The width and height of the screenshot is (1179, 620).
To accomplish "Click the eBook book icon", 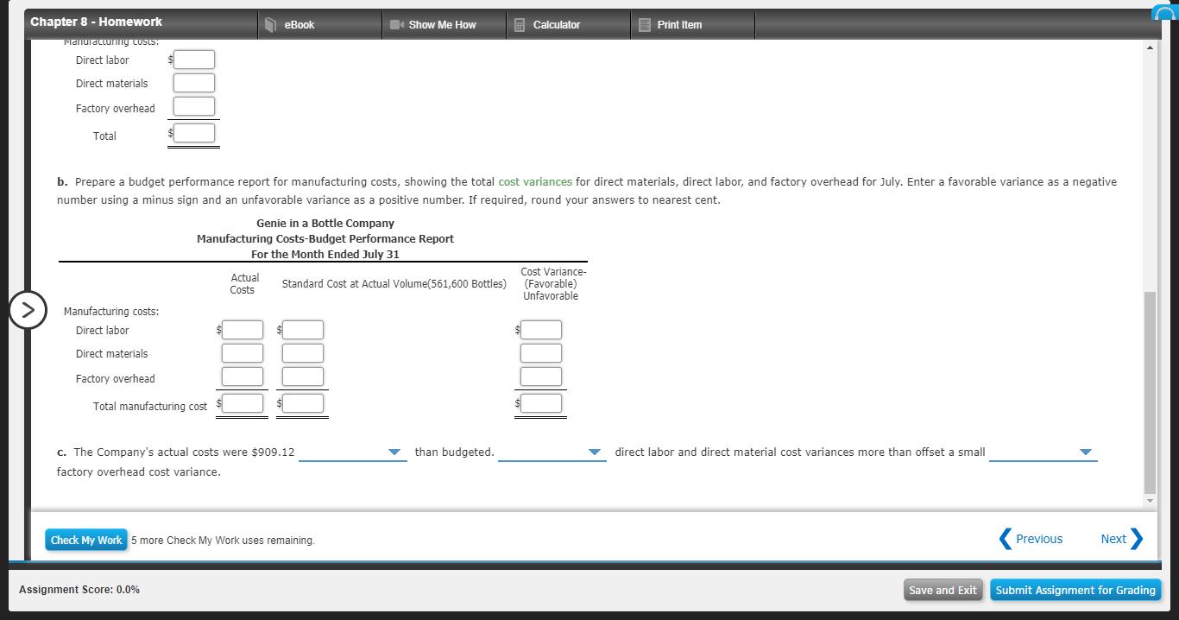I will tap(270, 25).
